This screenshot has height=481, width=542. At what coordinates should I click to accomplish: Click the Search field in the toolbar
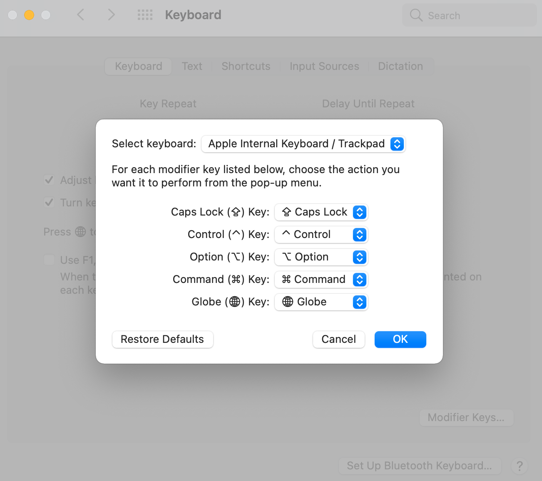tap(470, 15)
